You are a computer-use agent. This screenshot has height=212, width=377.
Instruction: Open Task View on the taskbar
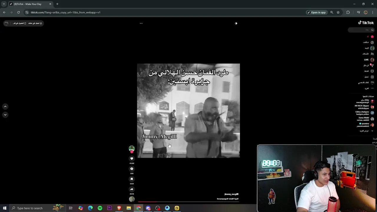(x=71, y=208)
